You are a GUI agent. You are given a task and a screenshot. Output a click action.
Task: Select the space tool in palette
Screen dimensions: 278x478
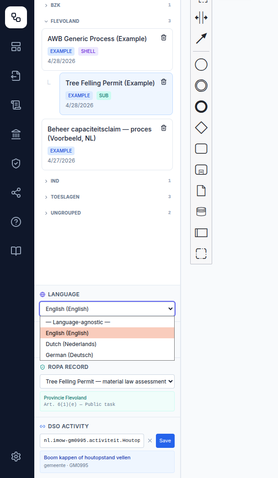201,17
